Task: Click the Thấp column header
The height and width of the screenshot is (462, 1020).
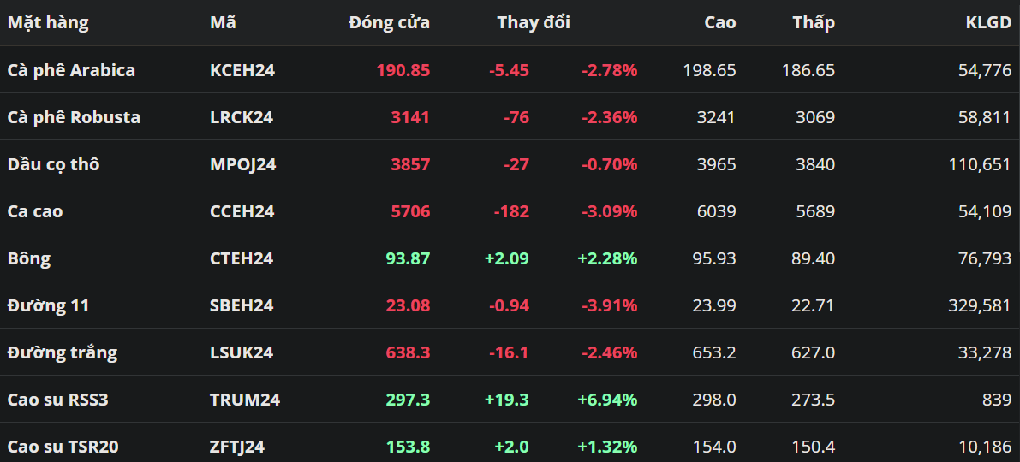Action: (813, 23)
